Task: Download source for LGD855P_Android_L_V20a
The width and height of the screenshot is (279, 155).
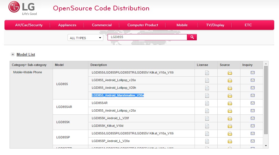Action: [x=230, y=141]
